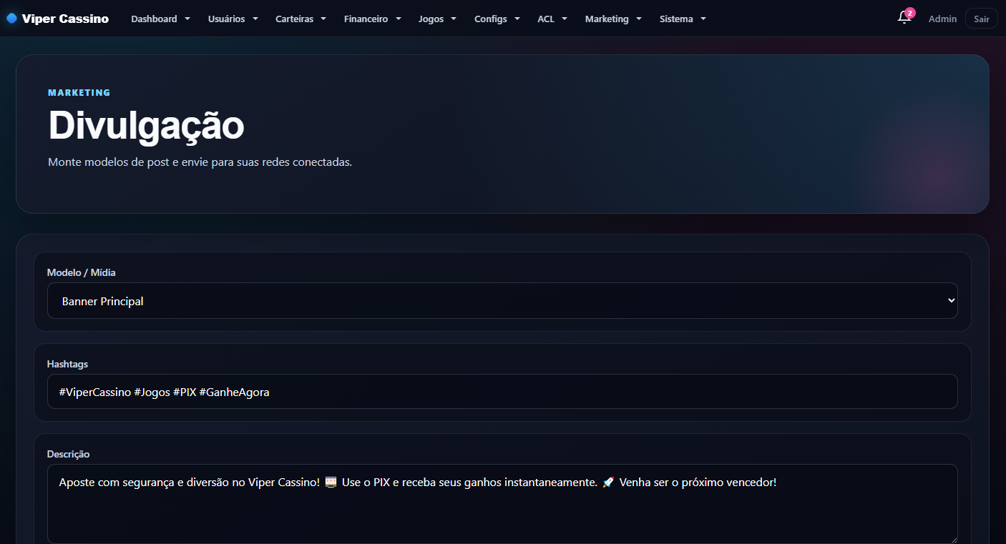Open the notifications bell icon
The width and height of the screenshot is (1006, 544).
tap(904, 19)
